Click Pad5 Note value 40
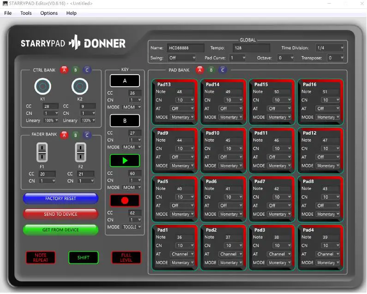The image size is (367, 294). click(185, 188)
